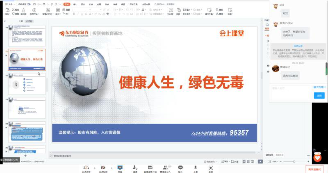Select the Format Painter brush icon
Screen dimensions: 328x173
tap(23, 10)
